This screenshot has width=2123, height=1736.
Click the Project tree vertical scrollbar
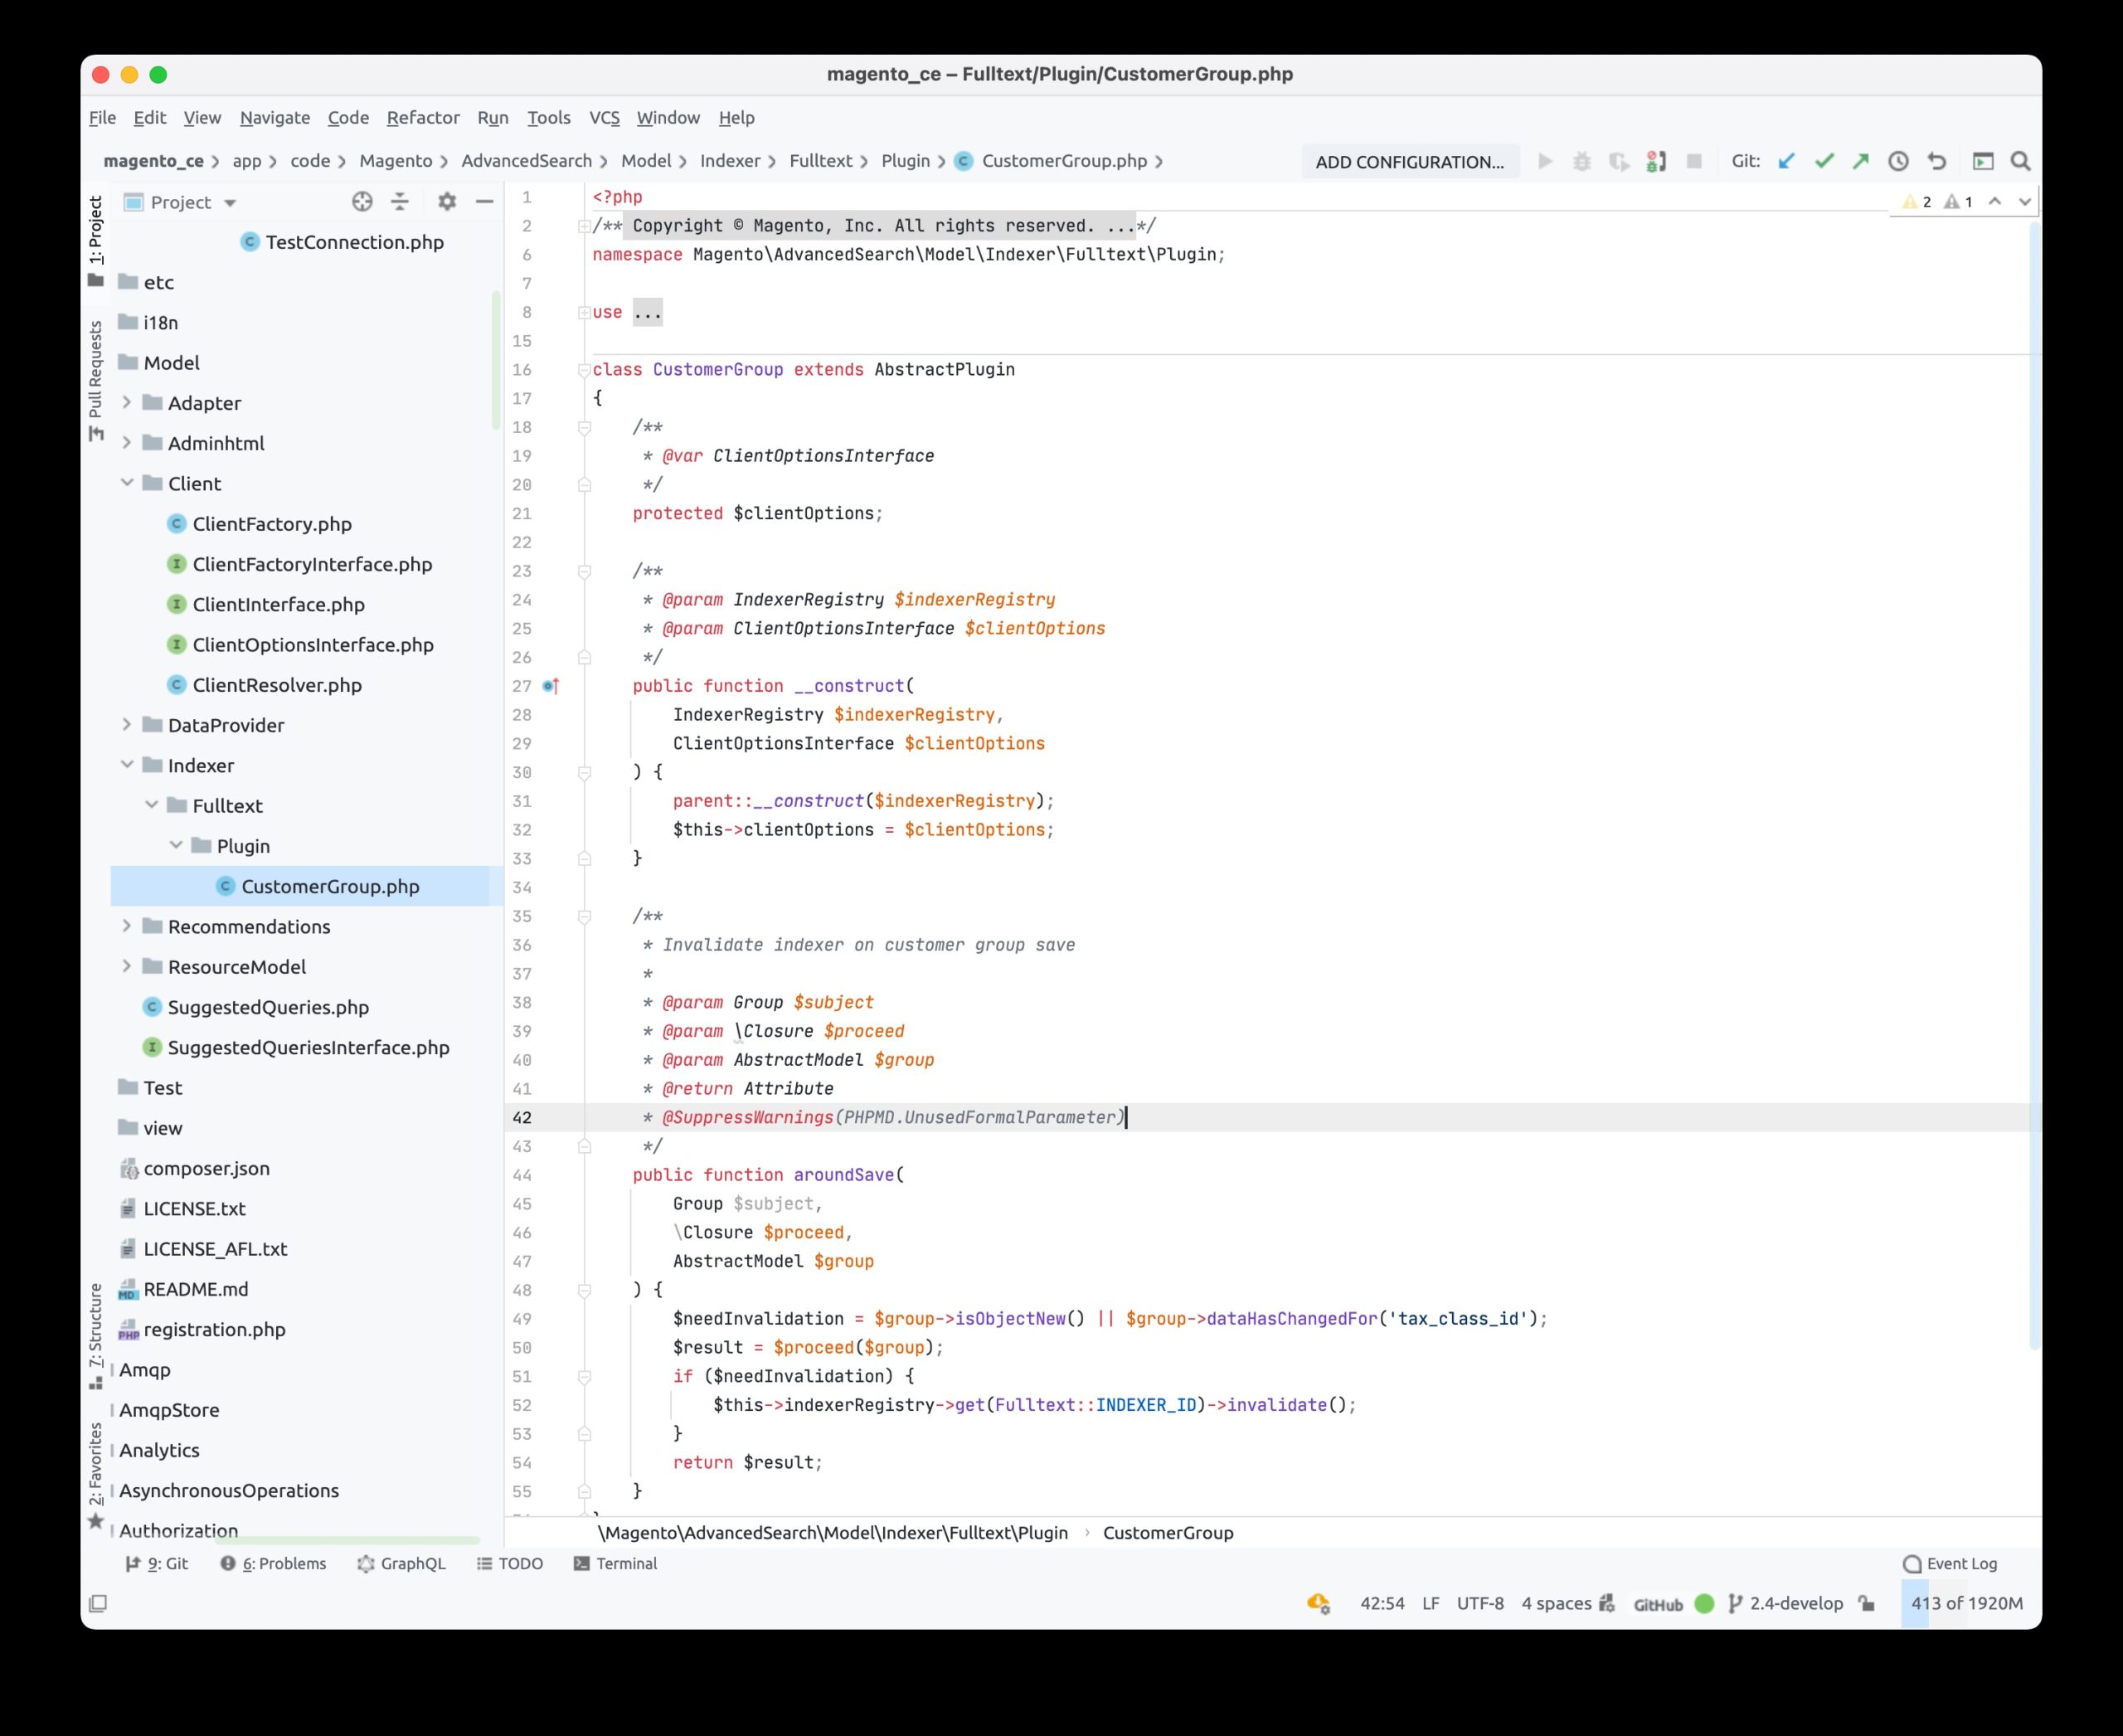495,360
